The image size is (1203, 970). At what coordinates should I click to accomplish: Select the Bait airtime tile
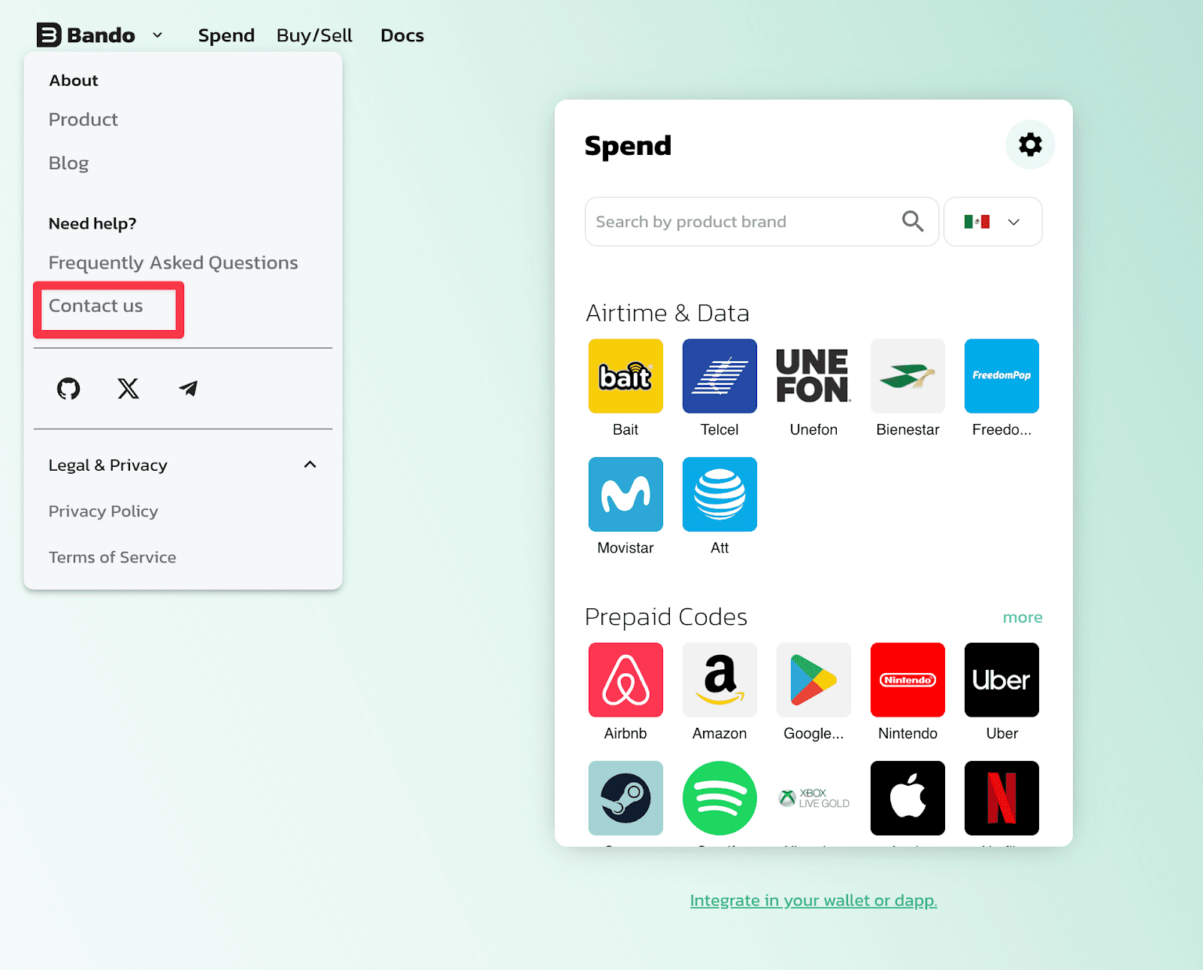(626, 376)
